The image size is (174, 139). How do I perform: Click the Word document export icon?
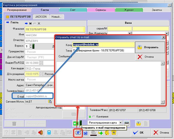click(x=85, y=133)
